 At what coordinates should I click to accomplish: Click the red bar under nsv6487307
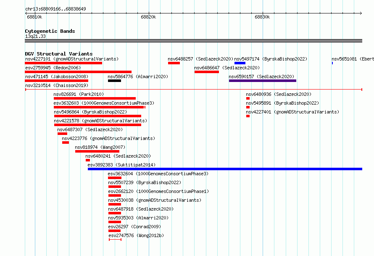point(62,134)
